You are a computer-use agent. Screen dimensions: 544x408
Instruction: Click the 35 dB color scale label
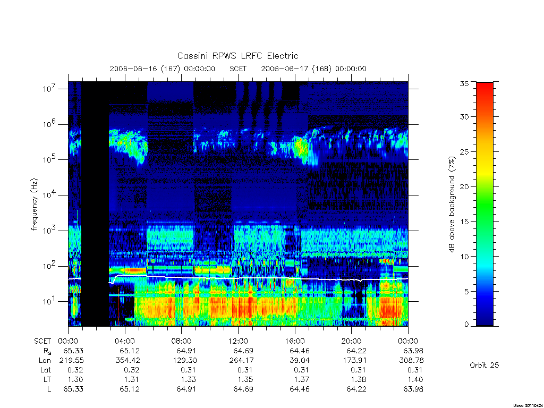[464, 83]
